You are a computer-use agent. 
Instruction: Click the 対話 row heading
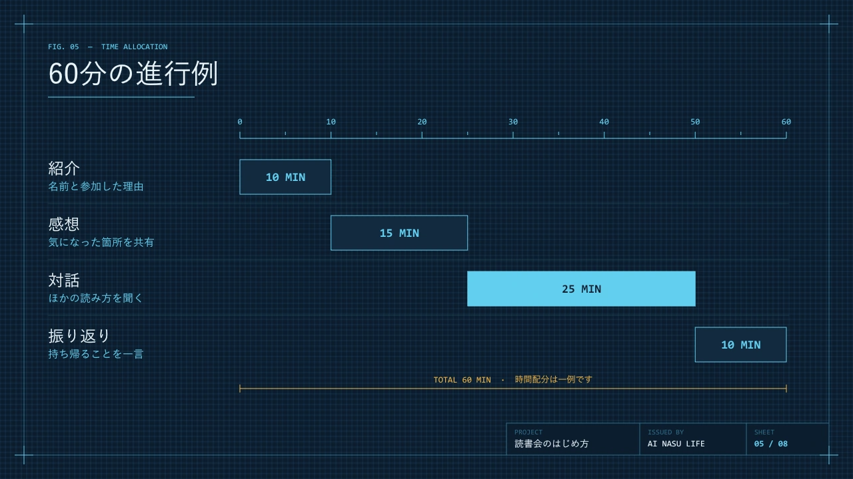pos(64,280)
